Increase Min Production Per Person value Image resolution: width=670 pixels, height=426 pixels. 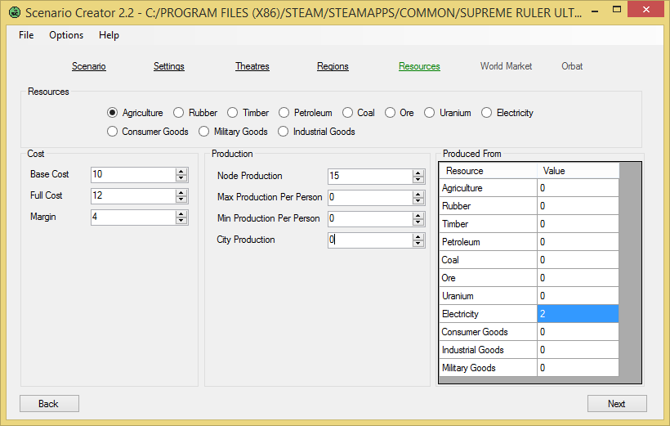click(418, 216)
